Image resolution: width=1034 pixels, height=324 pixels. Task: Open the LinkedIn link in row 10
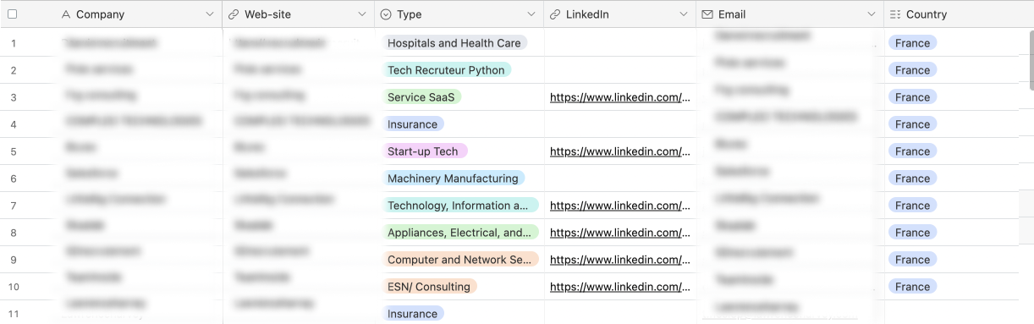point(620,287)
